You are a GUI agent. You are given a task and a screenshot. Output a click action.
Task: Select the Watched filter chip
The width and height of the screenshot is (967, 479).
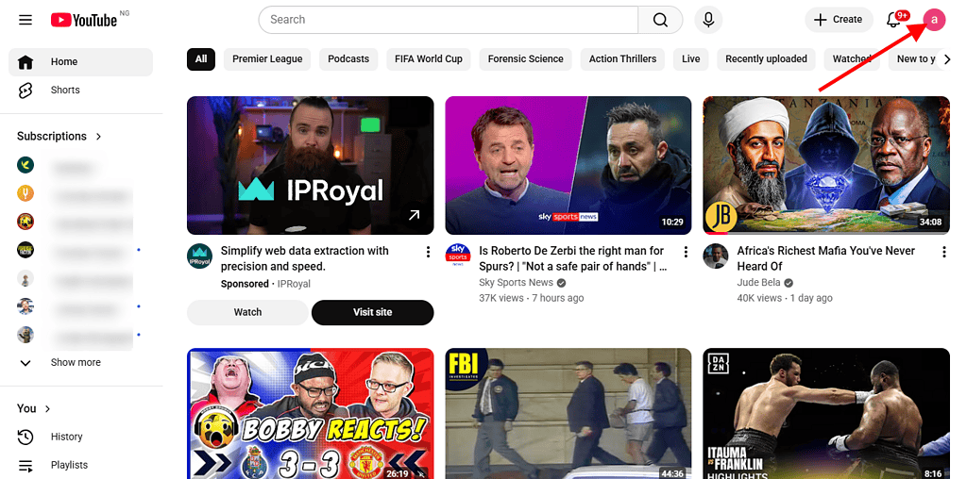click(x=852, y=59)
